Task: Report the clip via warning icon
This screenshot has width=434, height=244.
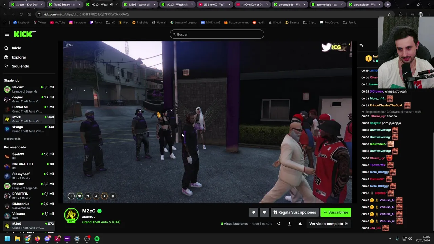Action: click(300, 224)
